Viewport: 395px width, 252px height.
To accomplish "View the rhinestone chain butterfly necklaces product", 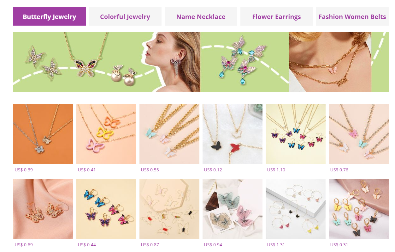I will [359, 134].
